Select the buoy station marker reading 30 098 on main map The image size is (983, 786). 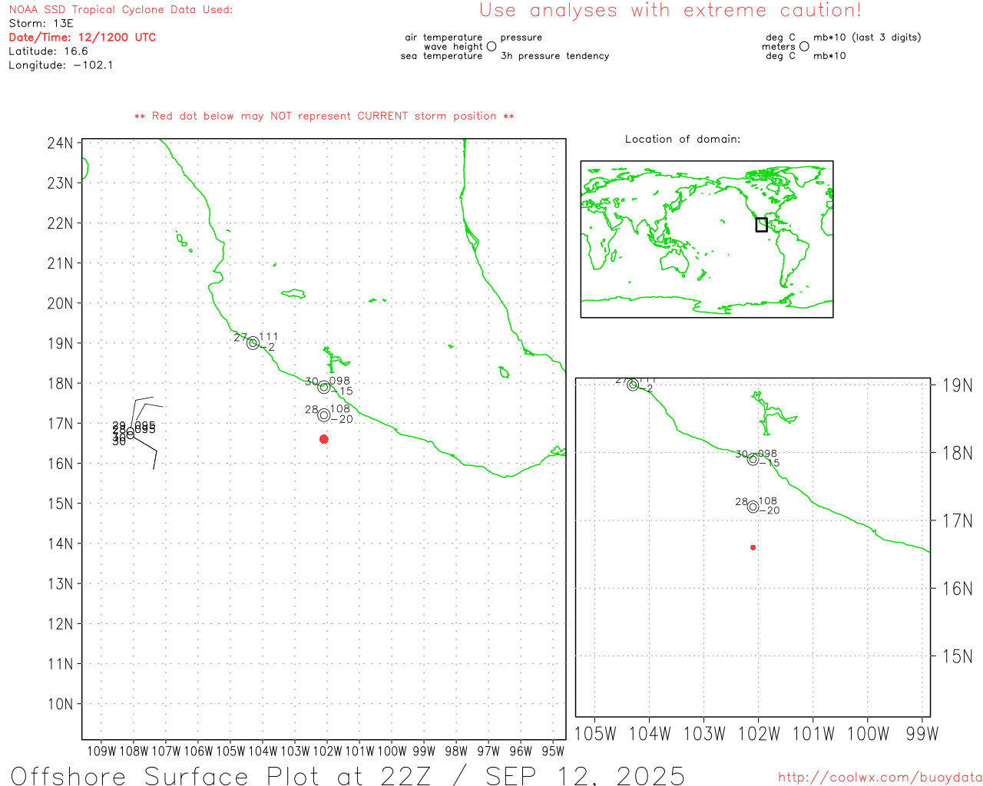tap(324, 387)
